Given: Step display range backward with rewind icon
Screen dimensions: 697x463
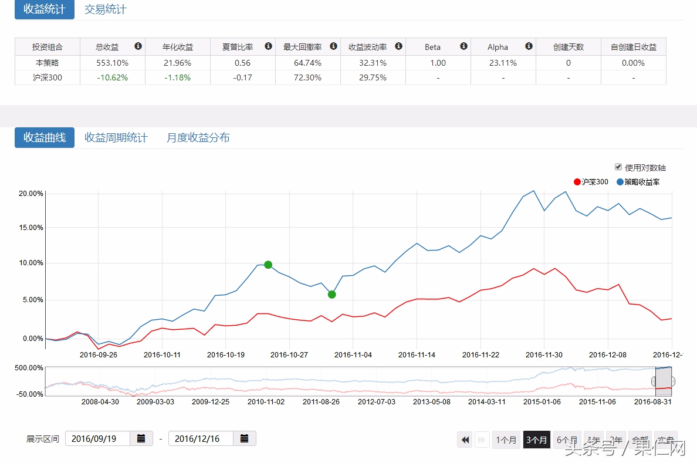Looking at the screenshot, I should 465,440.
